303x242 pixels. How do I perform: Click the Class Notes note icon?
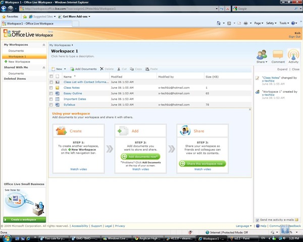[x=57, y=88]
